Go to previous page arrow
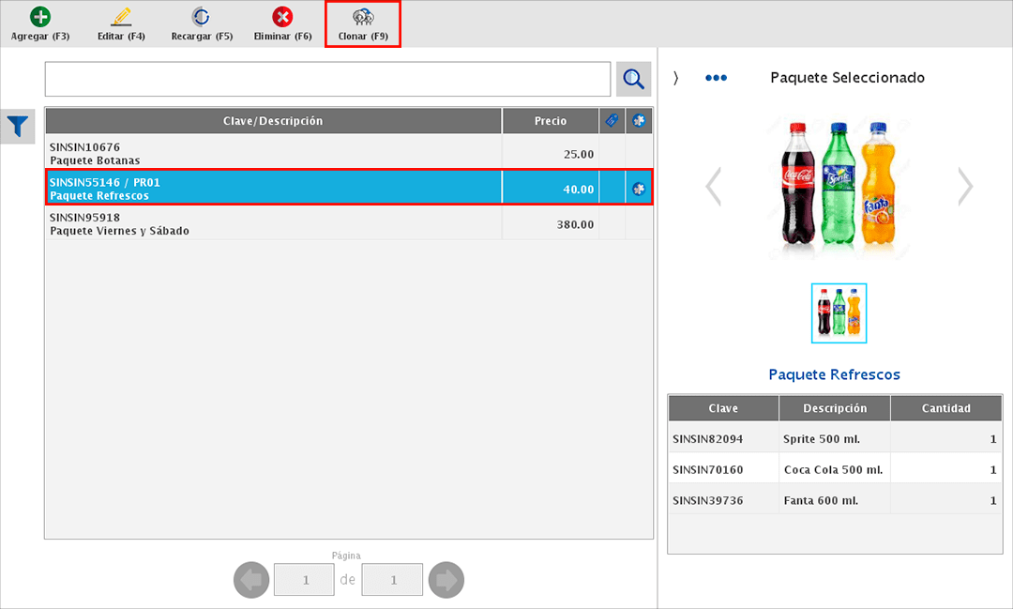This screenshot has height=609, width=1013. click(251, 580)
